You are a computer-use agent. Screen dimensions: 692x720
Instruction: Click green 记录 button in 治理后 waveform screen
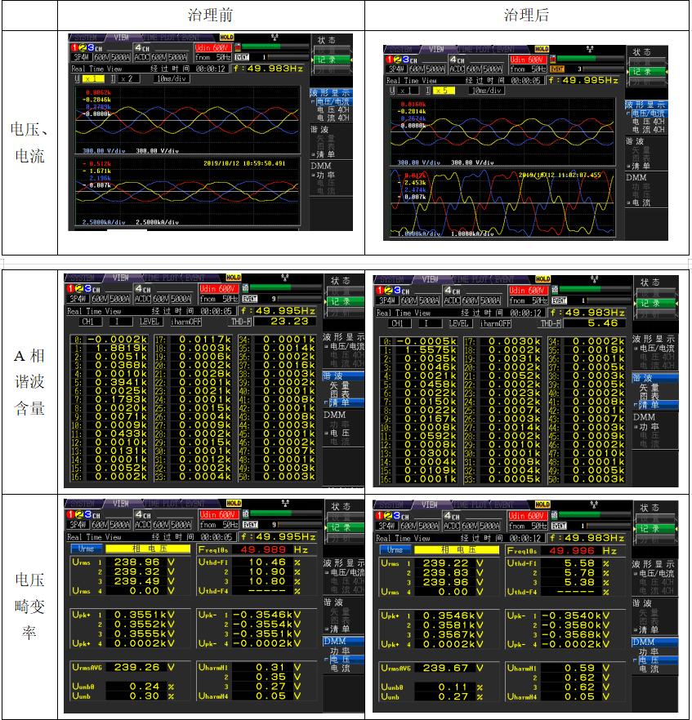point(646,72)
